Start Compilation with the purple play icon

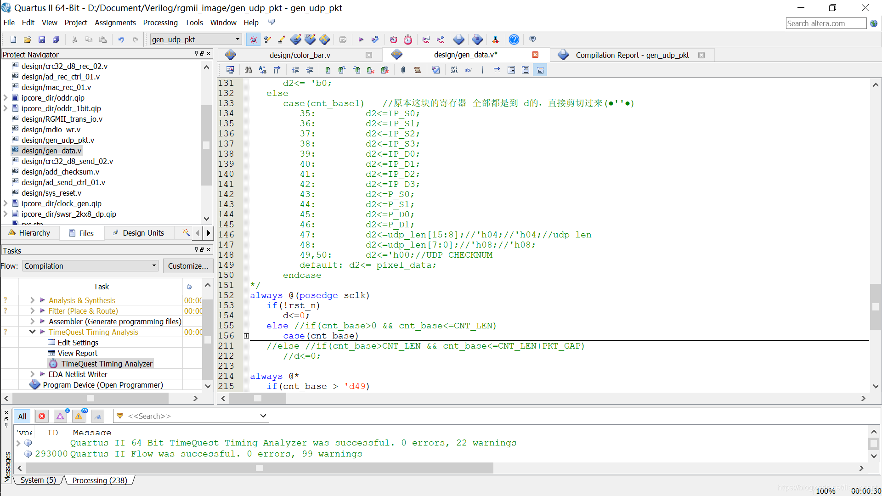(361, 39)
